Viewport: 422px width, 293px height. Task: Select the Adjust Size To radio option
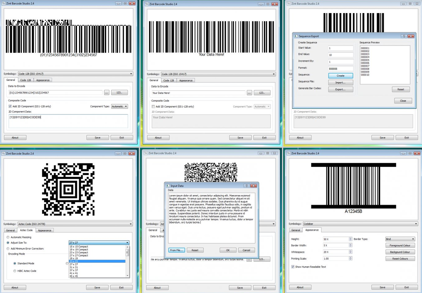point(8,242)
